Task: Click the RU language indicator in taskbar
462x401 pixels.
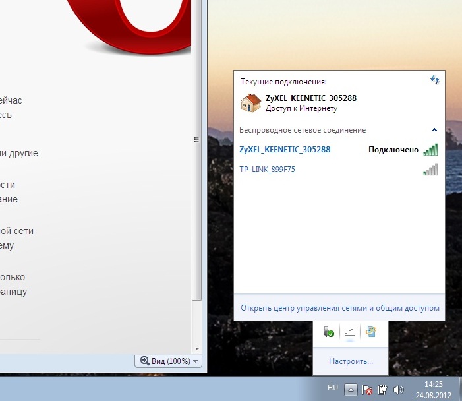Action: pyautogui.click(x=333, y=388)
